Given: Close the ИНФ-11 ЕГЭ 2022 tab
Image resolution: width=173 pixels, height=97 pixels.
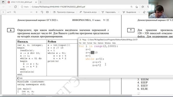Looking at the screenshot, I should click(x=36, y=2).
